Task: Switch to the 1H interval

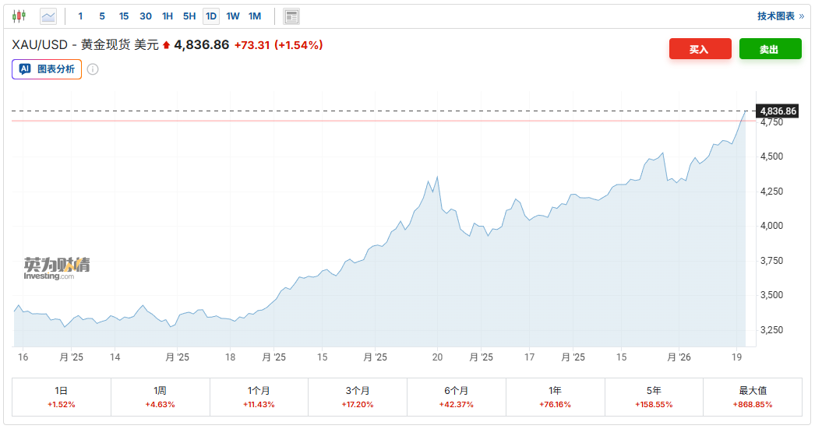Action: coord(168,16)
